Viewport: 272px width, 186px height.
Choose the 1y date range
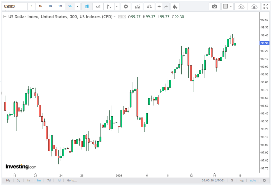pos(28,180)
